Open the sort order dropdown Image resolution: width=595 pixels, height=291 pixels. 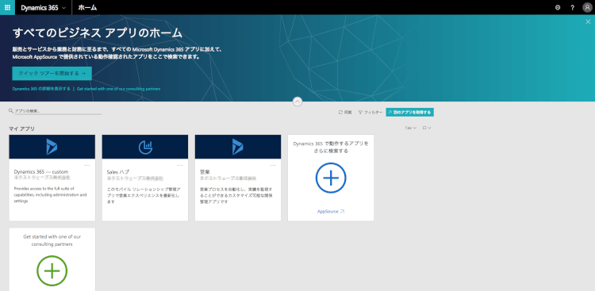pyautogui.click(x=411, y=128)
